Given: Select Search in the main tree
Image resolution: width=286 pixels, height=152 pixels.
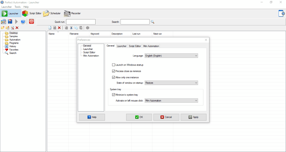Looking at the screenshot, I should 13,53.
